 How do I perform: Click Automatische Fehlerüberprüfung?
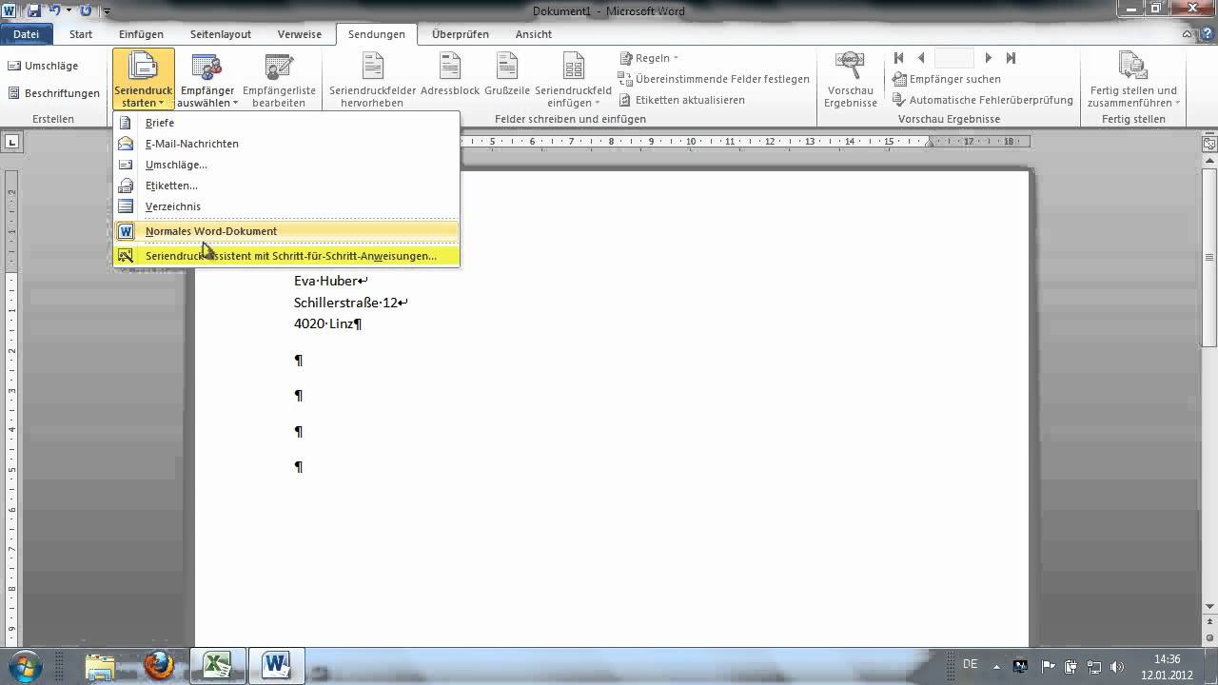click(x=982, y=100)
